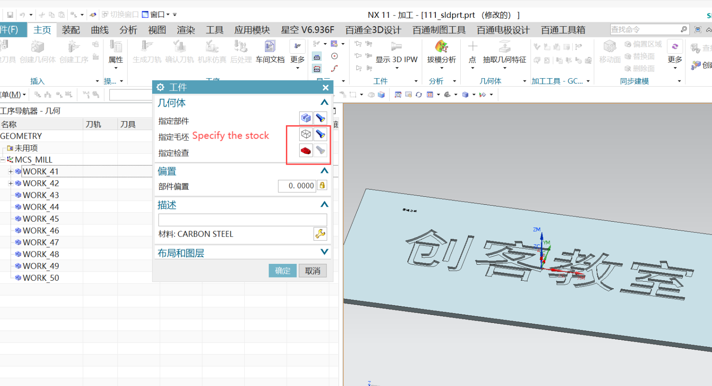Collapse the MCS_MILL tree node
This screenshot has width=712, height=386.
point(3,159)
